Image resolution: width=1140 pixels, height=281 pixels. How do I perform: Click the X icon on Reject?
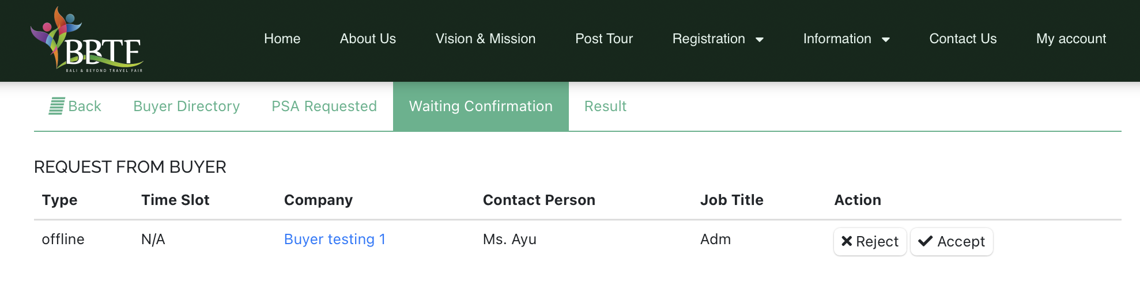[847, 241]
